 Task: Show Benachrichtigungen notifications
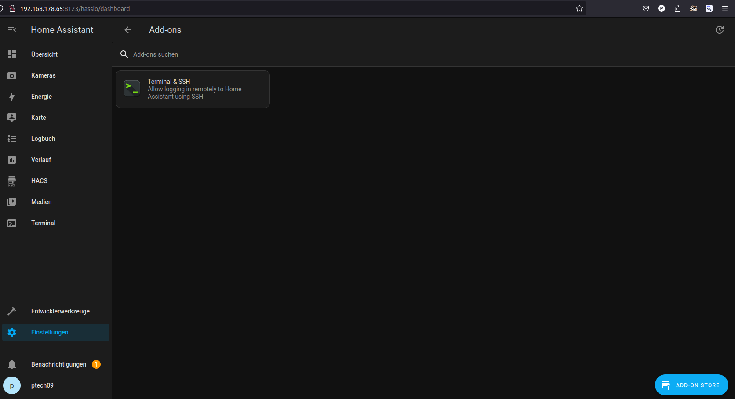[58, 364]
